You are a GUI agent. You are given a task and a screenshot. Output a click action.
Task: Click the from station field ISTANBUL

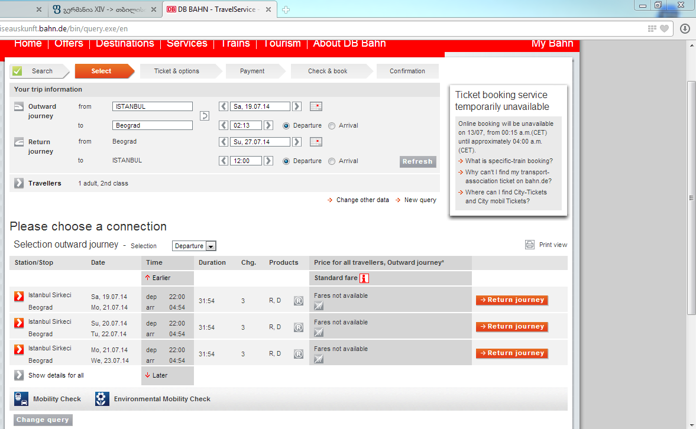[x=152, y=106]
